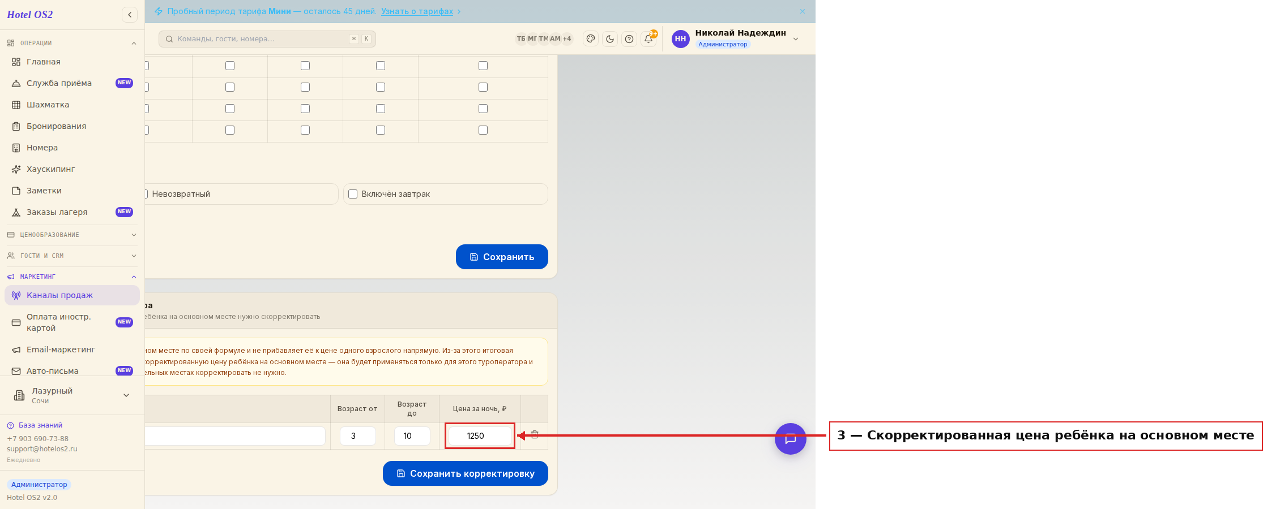
Task: Expand the Ценообразование section
Action: (72, 235)
